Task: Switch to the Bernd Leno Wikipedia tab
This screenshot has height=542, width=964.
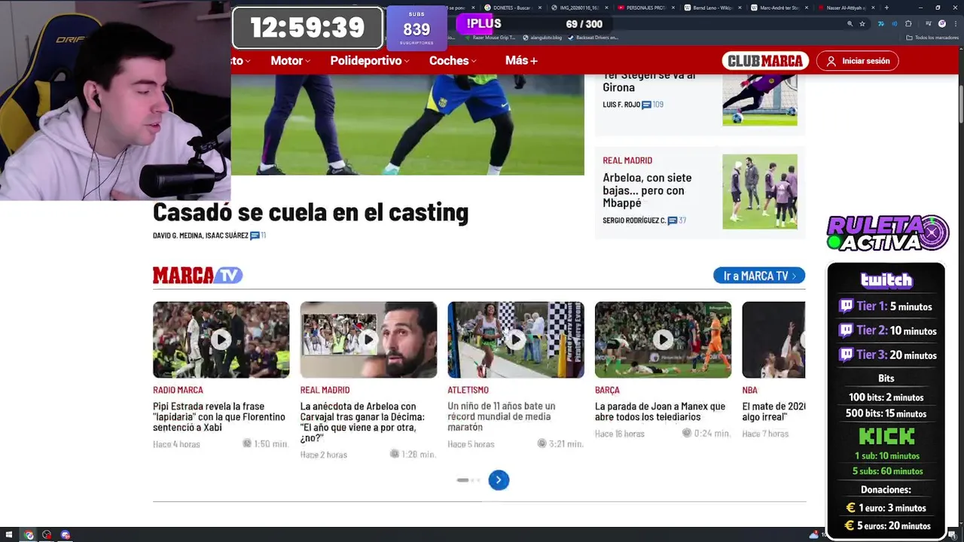Action: (x=712, y=8)
